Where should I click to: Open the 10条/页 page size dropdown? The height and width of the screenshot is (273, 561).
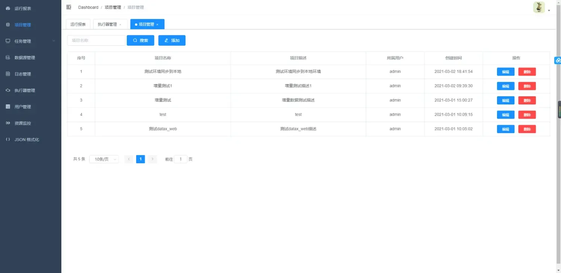(x=104, y=159)
